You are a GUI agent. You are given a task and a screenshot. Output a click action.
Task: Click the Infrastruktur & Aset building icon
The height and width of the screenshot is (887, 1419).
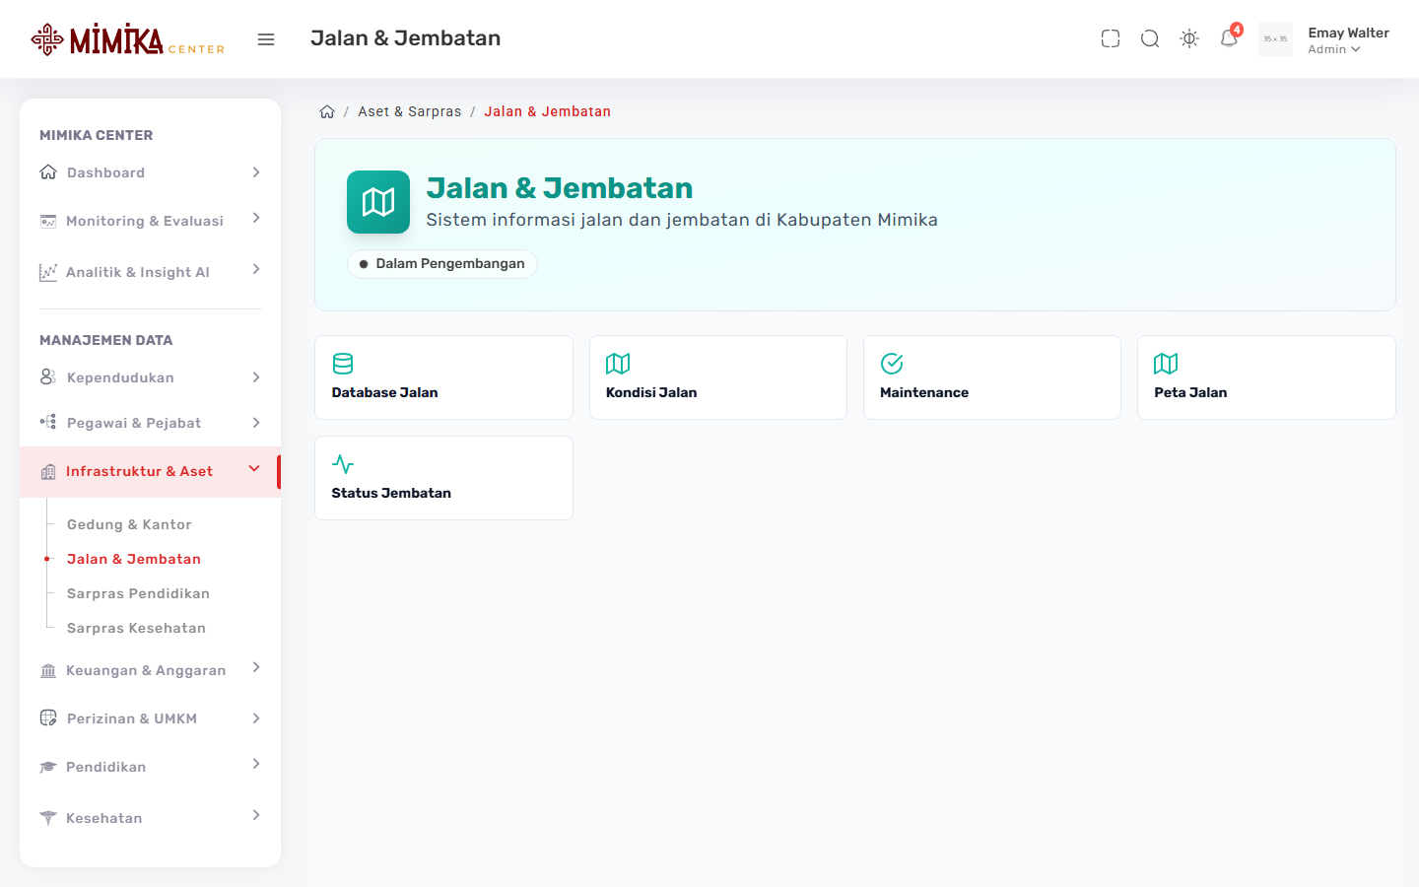pos(48,472)
